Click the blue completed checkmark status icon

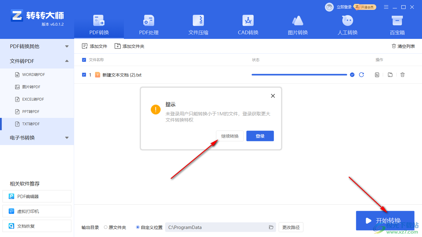352,75
